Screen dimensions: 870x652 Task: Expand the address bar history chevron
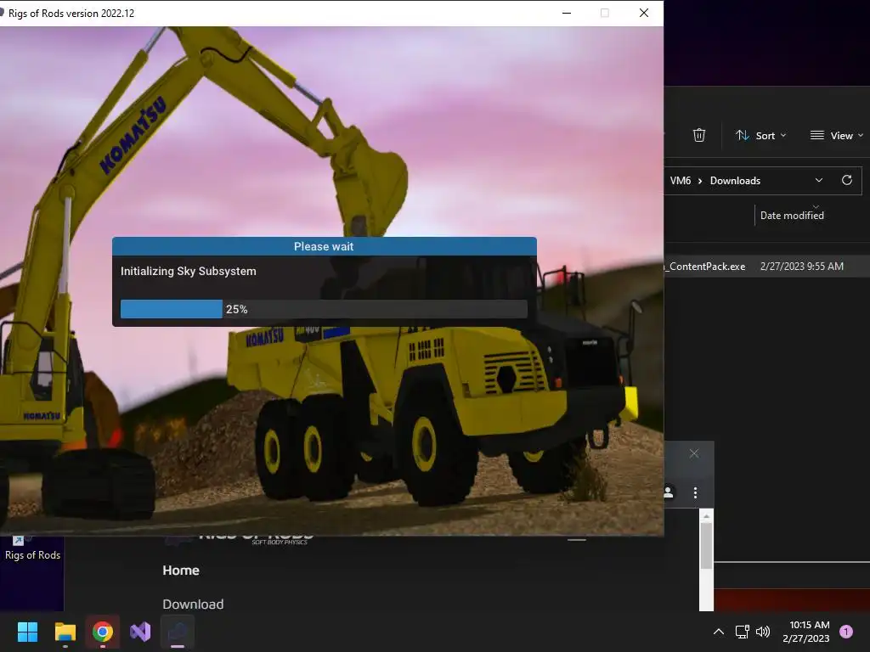(819, 180)
